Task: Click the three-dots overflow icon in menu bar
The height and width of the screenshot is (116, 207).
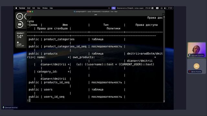Action: 109,8
